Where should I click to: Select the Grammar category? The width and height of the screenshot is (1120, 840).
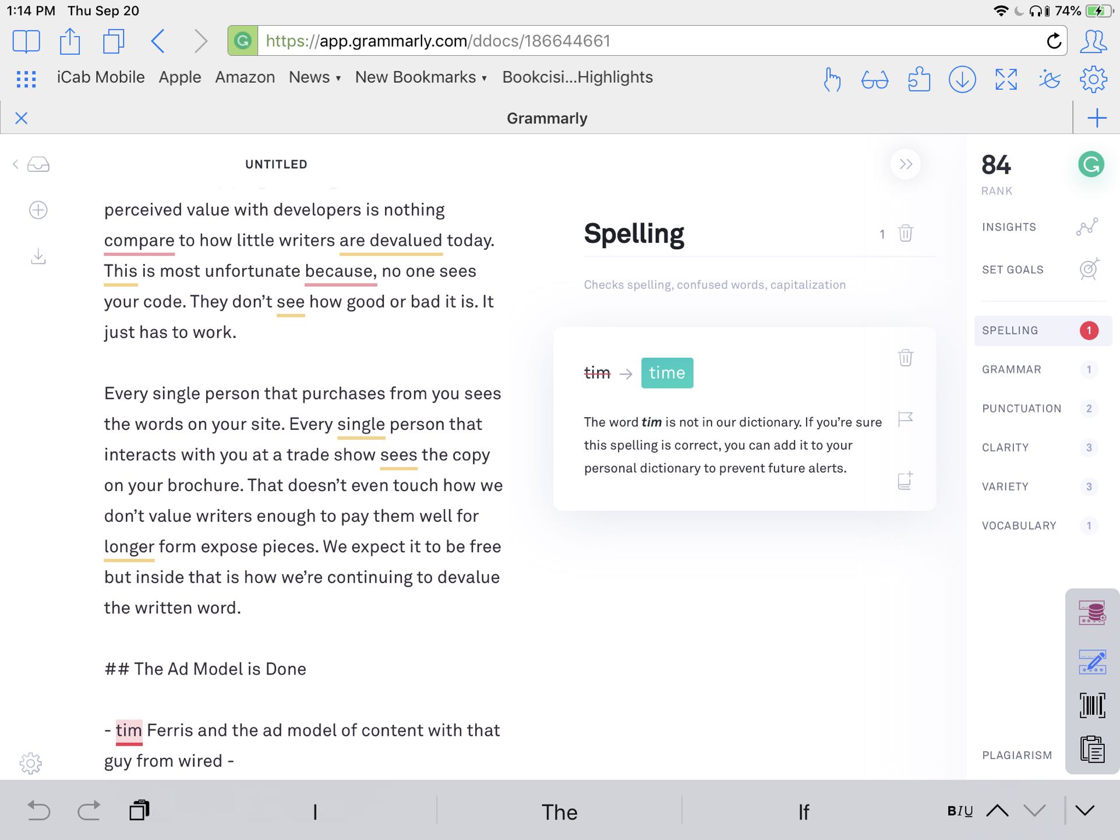click(x=1011, y=369)
